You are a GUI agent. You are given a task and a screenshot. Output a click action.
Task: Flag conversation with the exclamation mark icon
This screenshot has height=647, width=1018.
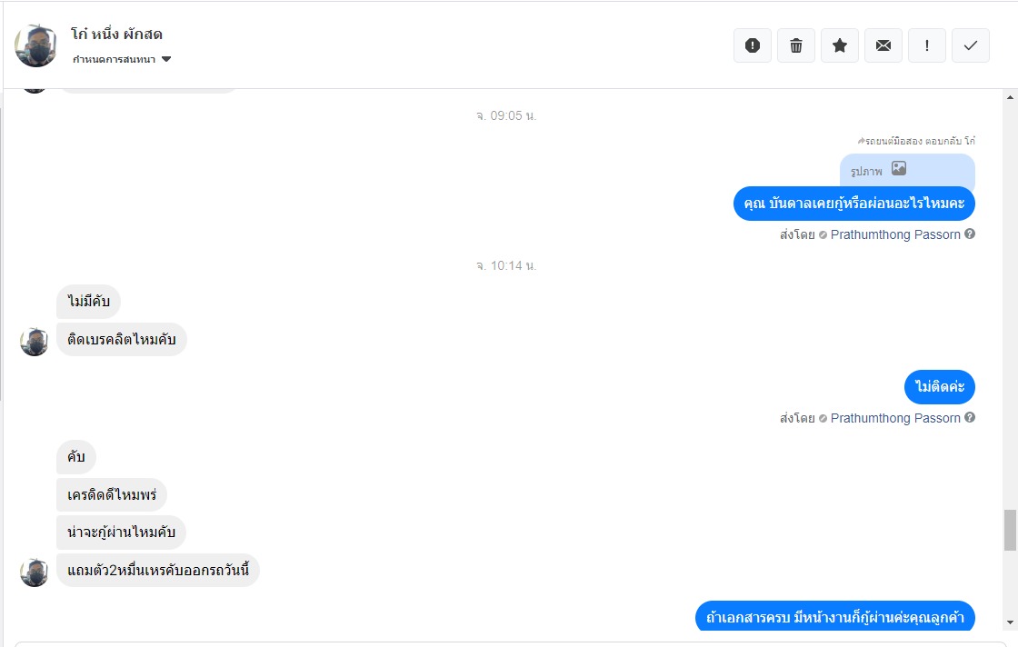tap(927, 45)
